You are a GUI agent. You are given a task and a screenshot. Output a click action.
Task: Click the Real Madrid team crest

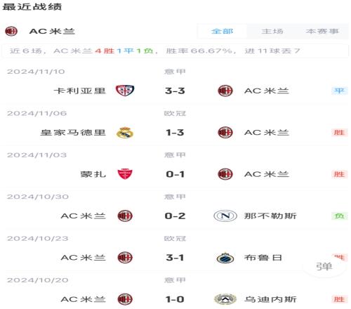tap(125, 133)
